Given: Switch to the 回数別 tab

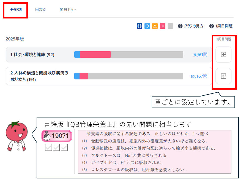Looking at the screenshot, I should (41, 10).
